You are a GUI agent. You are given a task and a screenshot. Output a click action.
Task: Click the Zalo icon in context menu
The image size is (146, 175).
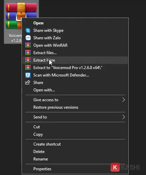click(28, 38)
